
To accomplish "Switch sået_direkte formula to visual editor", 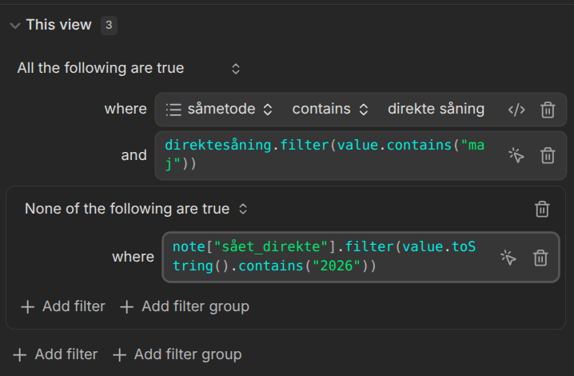I will [508, 258].
